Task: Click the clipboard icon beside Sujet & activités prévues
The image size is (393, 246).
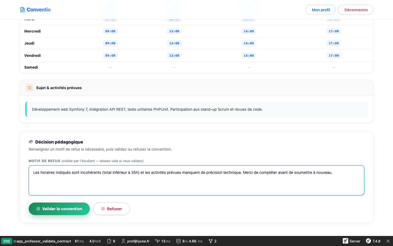Action: (29, 88)
